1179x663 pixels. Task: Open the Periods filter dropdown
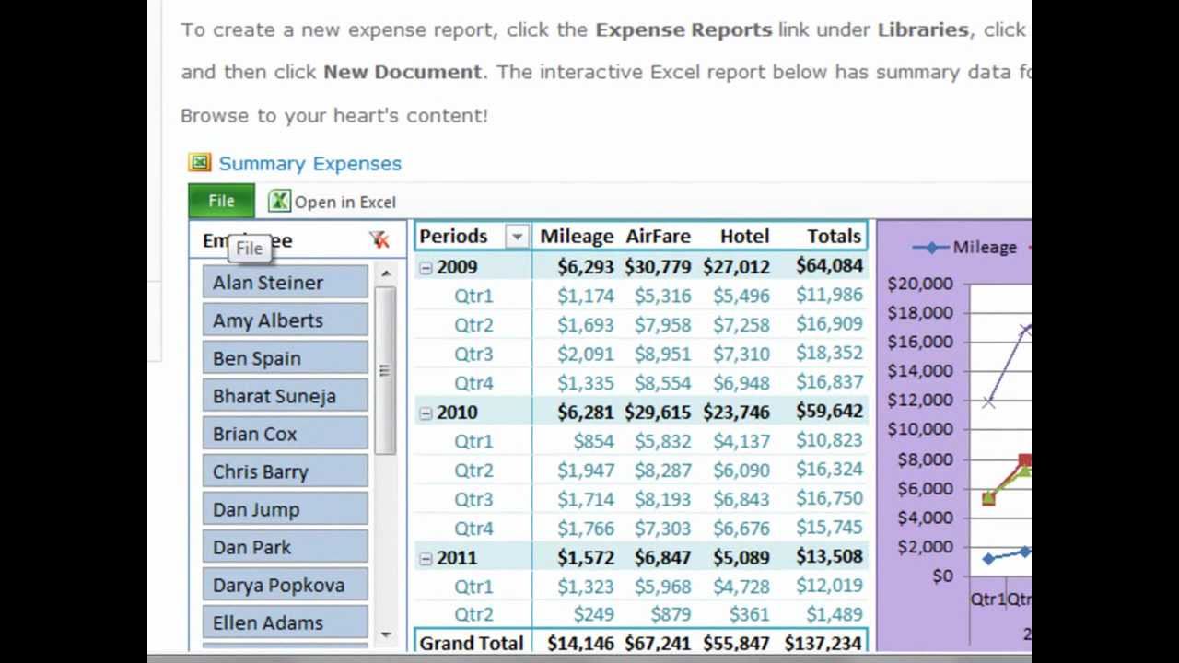[517, 237]
